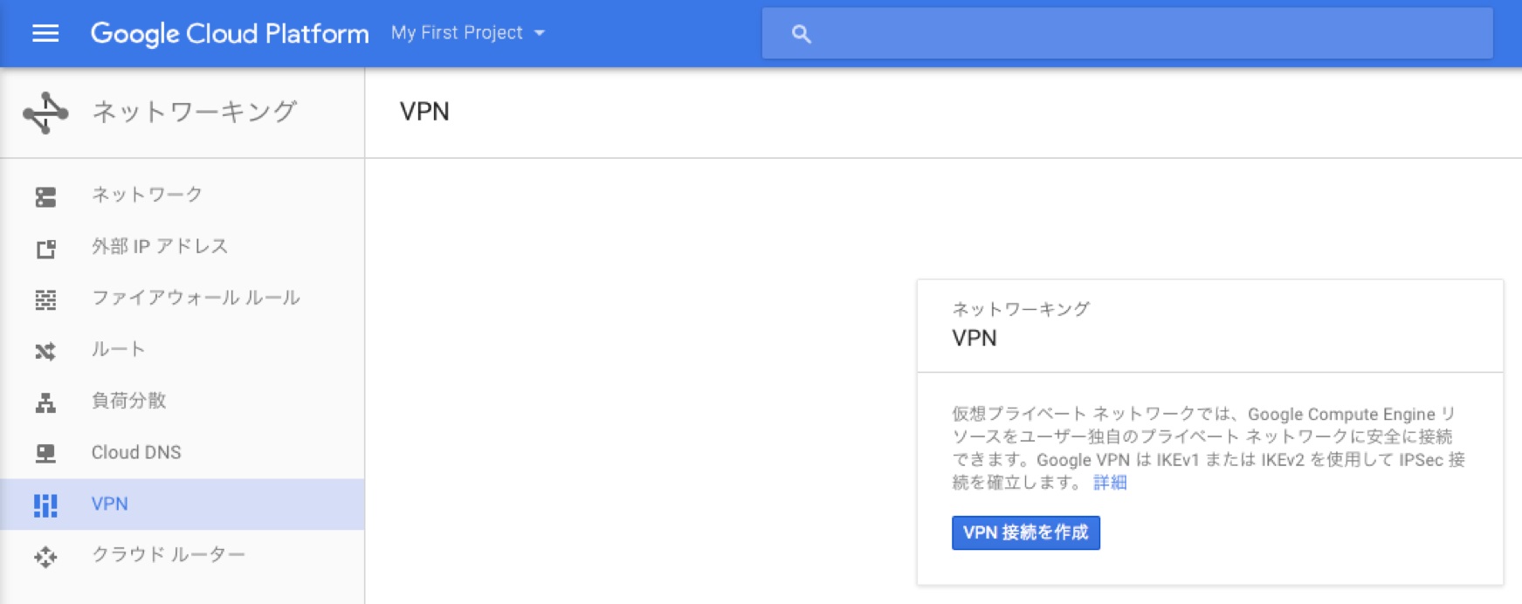Click the クラウド ルーター icon
The width and height of the screenshot is (1522, 604).
pos(45,556)
